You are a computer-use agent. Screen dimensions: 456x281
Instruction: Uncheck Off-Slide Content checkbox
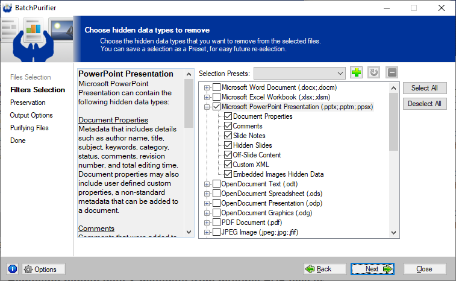[x=228, y=154]
